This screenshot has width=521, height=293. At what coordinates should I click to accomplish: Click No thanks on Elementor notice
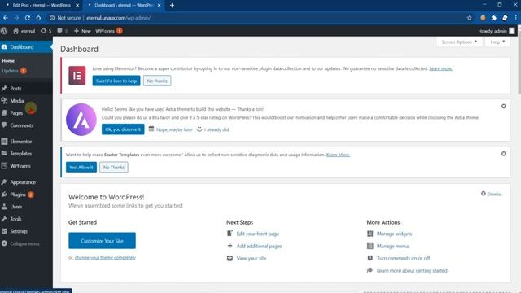click(157, 81)
